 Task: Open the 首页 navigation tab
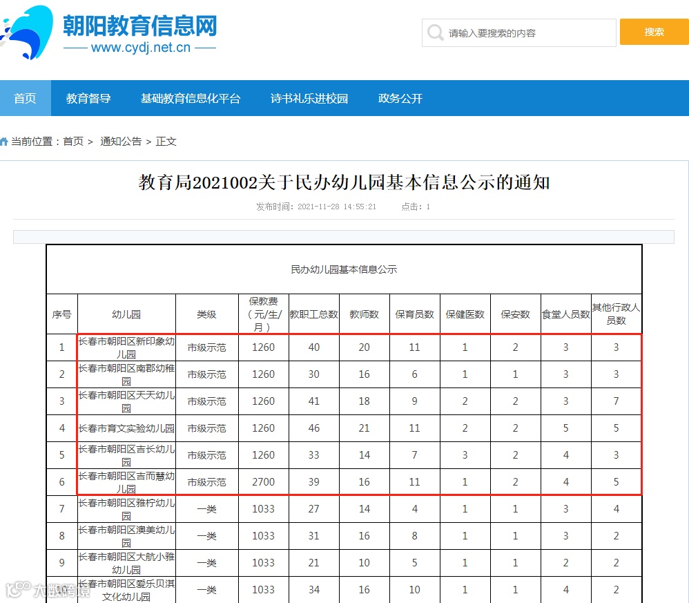click(25, 98)
